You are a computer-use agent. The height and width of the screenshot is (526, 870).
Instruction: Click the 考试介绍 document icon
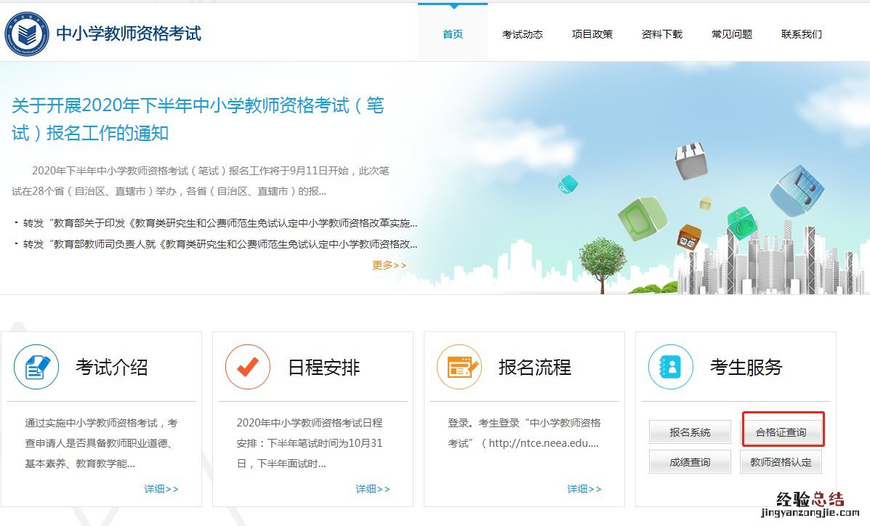click(x=36, y=367)
